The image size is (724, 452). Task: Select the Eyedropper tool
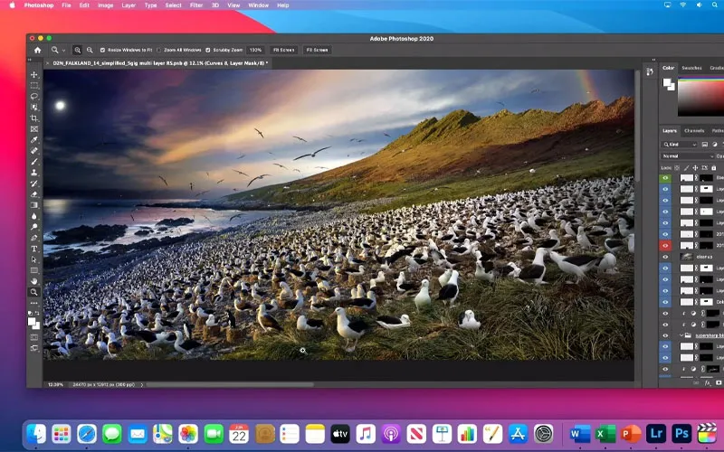(34, 140)
